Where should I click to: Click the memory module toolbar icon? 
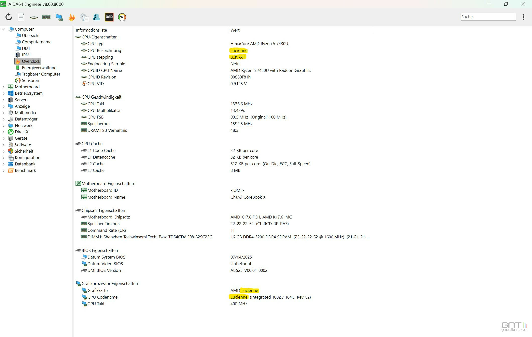[x=46, y=17]
